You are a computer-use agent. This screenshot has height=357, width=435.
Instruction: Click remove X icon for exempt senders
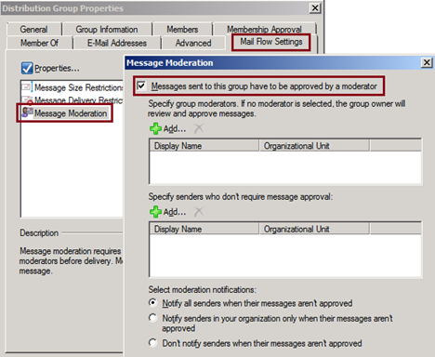(x=199, y=212)
